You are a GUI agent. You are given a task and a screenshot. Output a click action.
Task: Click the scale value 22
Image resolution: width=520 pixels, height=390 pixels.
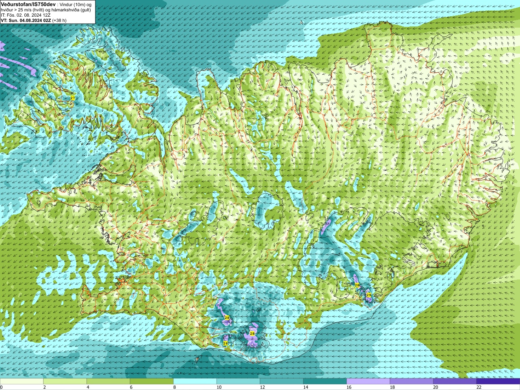[479, 387]
